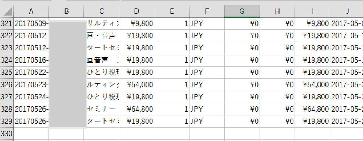Click JPY cell in row 321

click(207, 23)
